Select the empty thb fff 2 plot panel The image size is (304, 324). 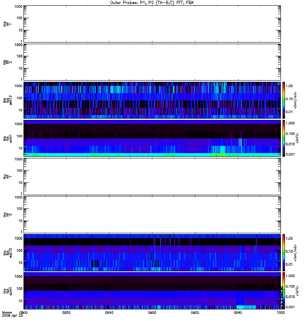tap(152, 62)
